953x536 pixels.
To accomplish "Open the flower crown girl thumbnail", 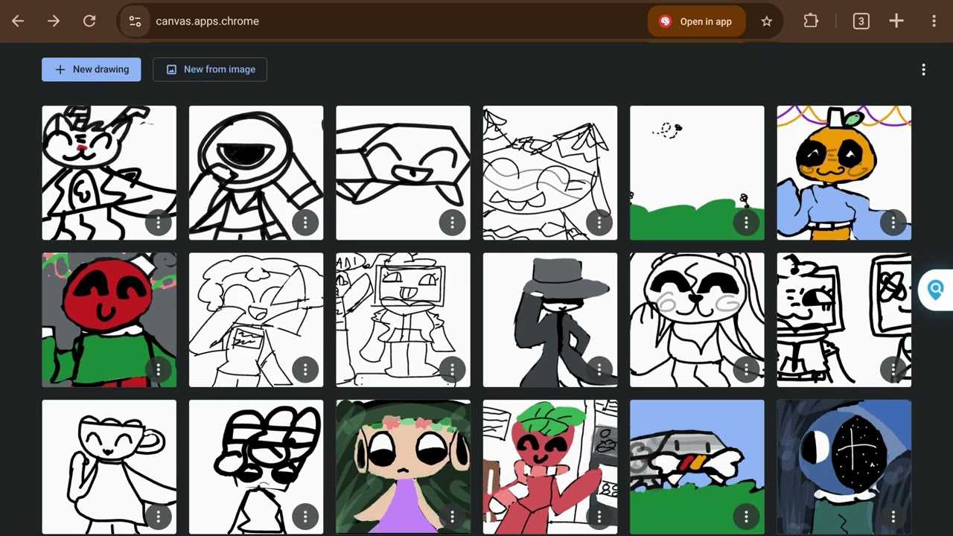I will (403, 467).
